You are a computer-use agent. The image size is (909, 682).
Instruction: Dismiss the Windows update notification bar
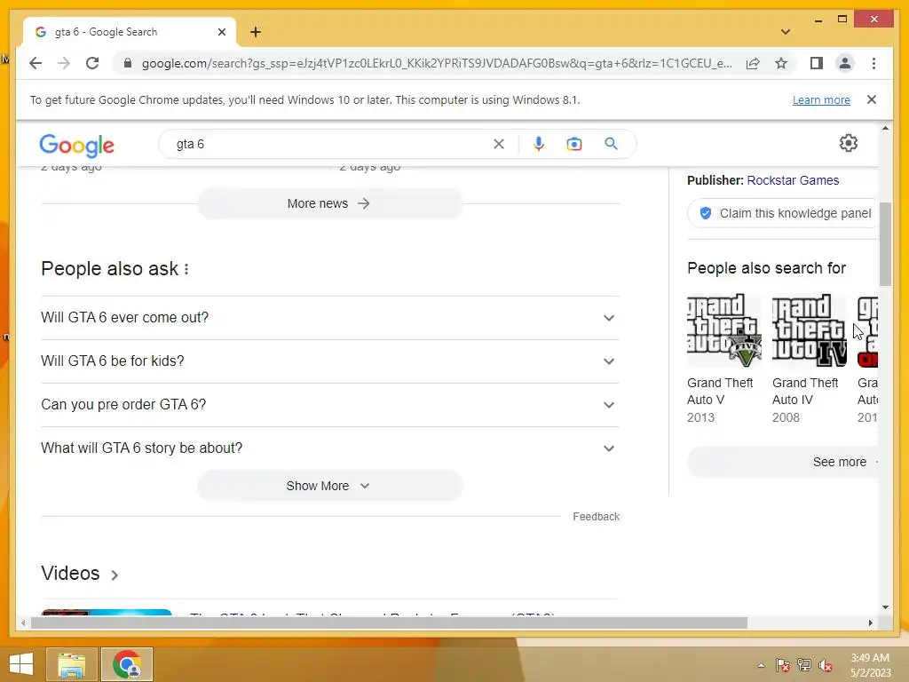(871, 99)
